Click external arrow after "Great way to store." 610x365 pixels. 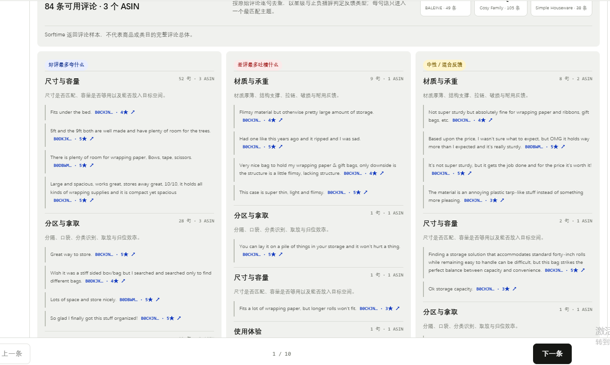click(x=133, y=255)
